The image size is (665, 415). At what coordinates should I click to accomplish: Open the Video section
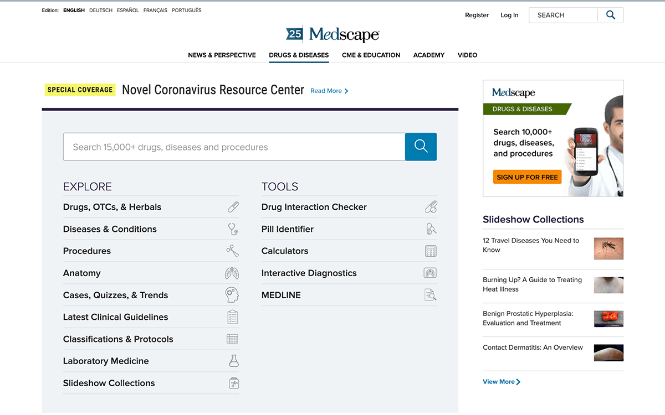(x=467, y=55)
